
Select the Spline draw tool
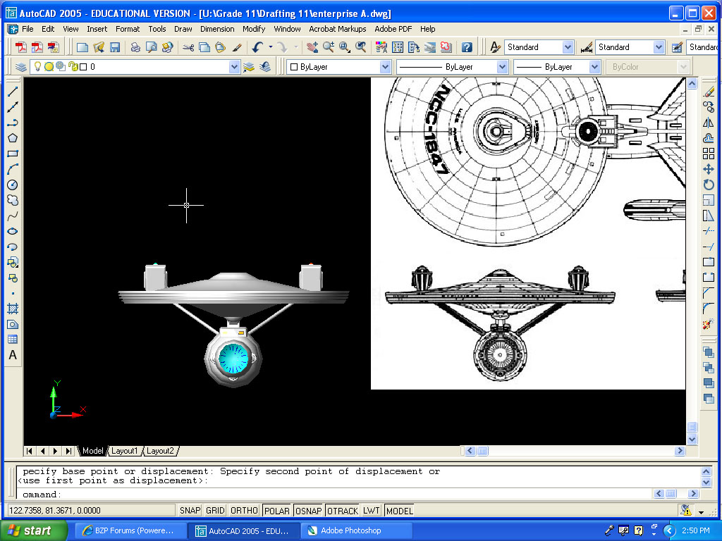point(13,216)
